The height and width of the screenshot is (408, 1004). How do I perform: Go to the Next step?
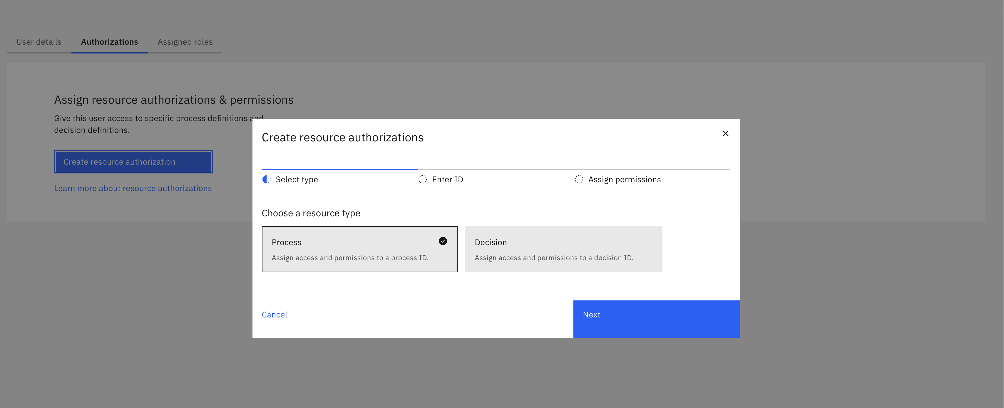pos(656,319)
